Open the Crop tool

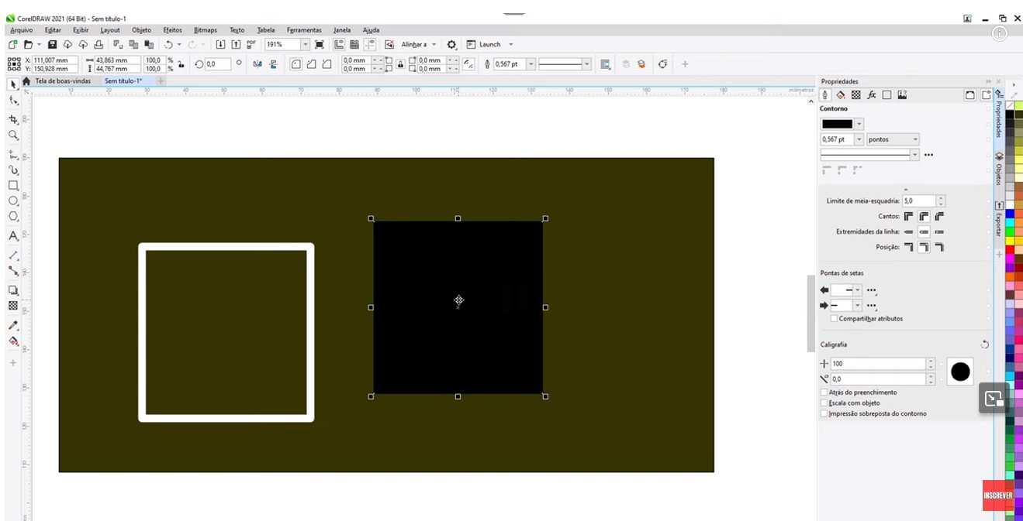point(12,118)
